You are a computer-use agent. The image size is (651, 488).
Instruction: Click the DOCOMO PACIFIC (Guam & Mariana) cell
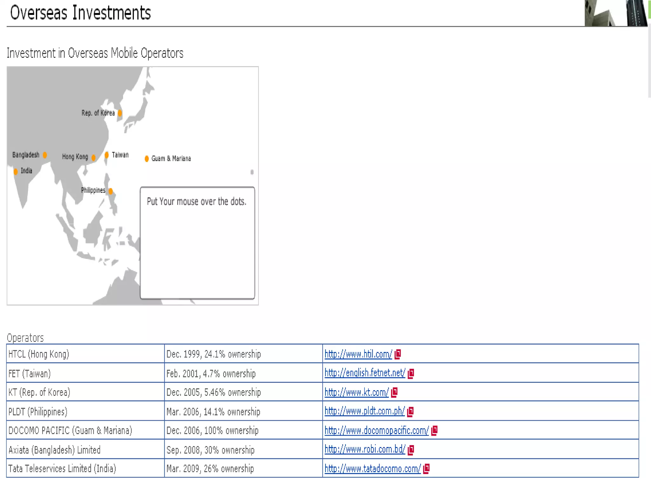click(86, 430)
